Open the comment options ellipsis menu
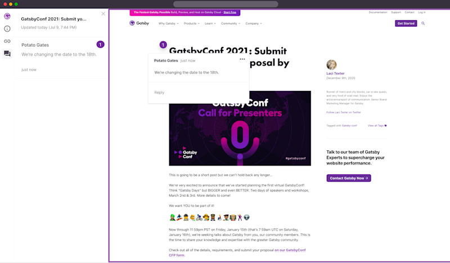 click(242, 59)
